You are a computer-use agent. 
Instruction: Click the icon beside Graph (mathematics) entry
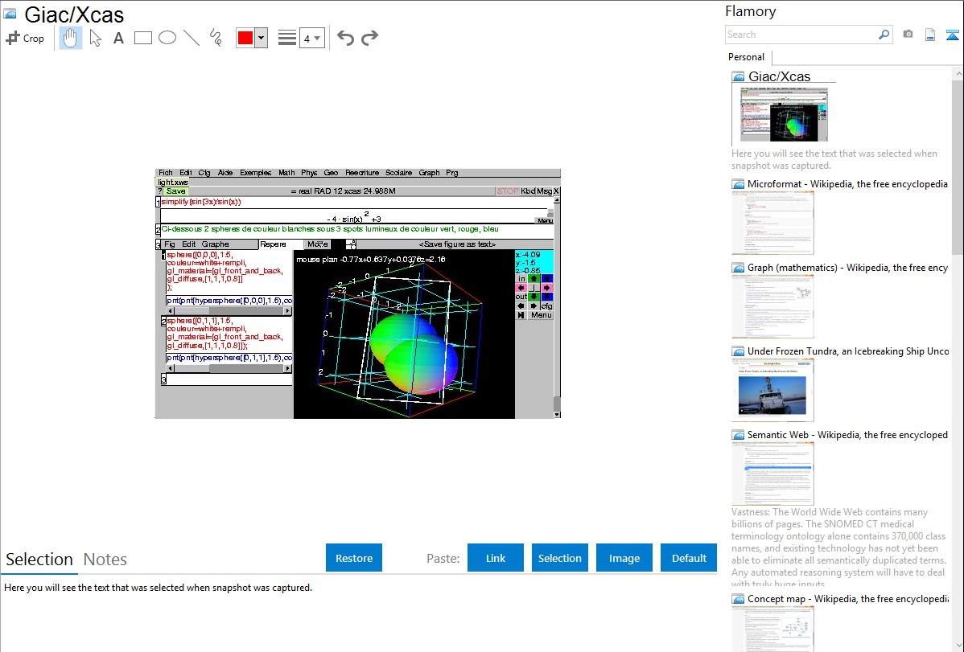click(x=738, y=268)
